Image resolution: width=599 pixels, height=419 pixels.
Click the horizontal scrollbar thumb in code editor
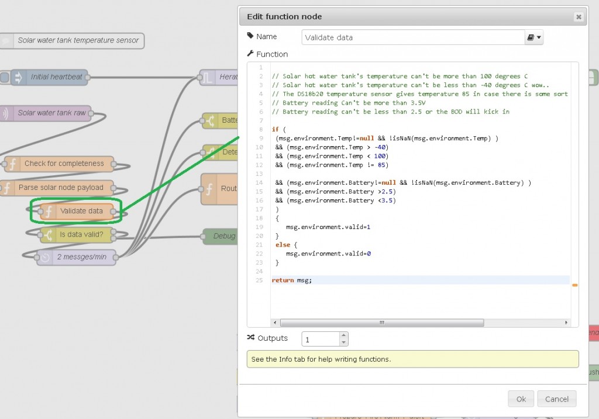pyautogui.click(x=381, y=323)
